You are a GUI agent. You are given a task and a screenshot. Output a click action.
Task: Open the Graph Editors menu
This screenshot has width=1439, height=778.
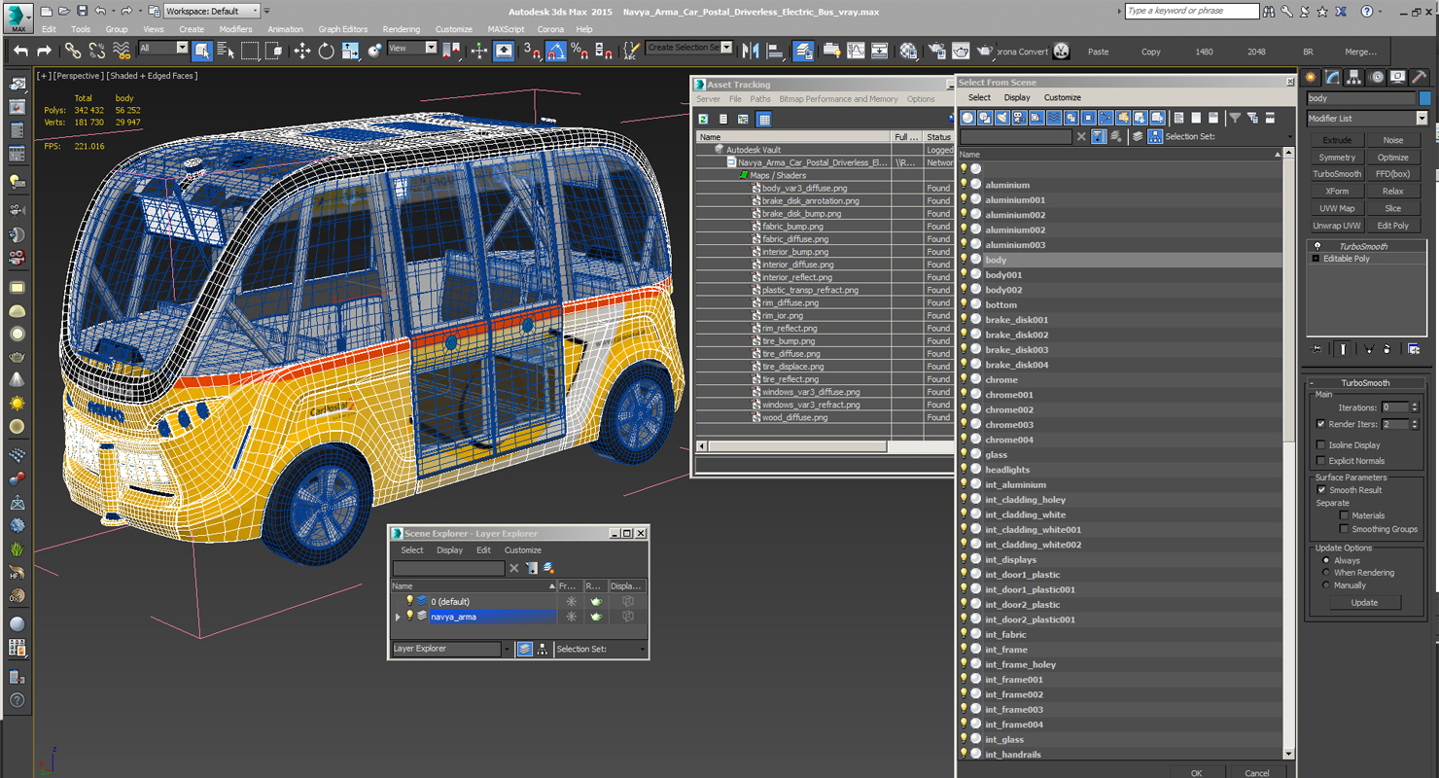click(342, 29)
